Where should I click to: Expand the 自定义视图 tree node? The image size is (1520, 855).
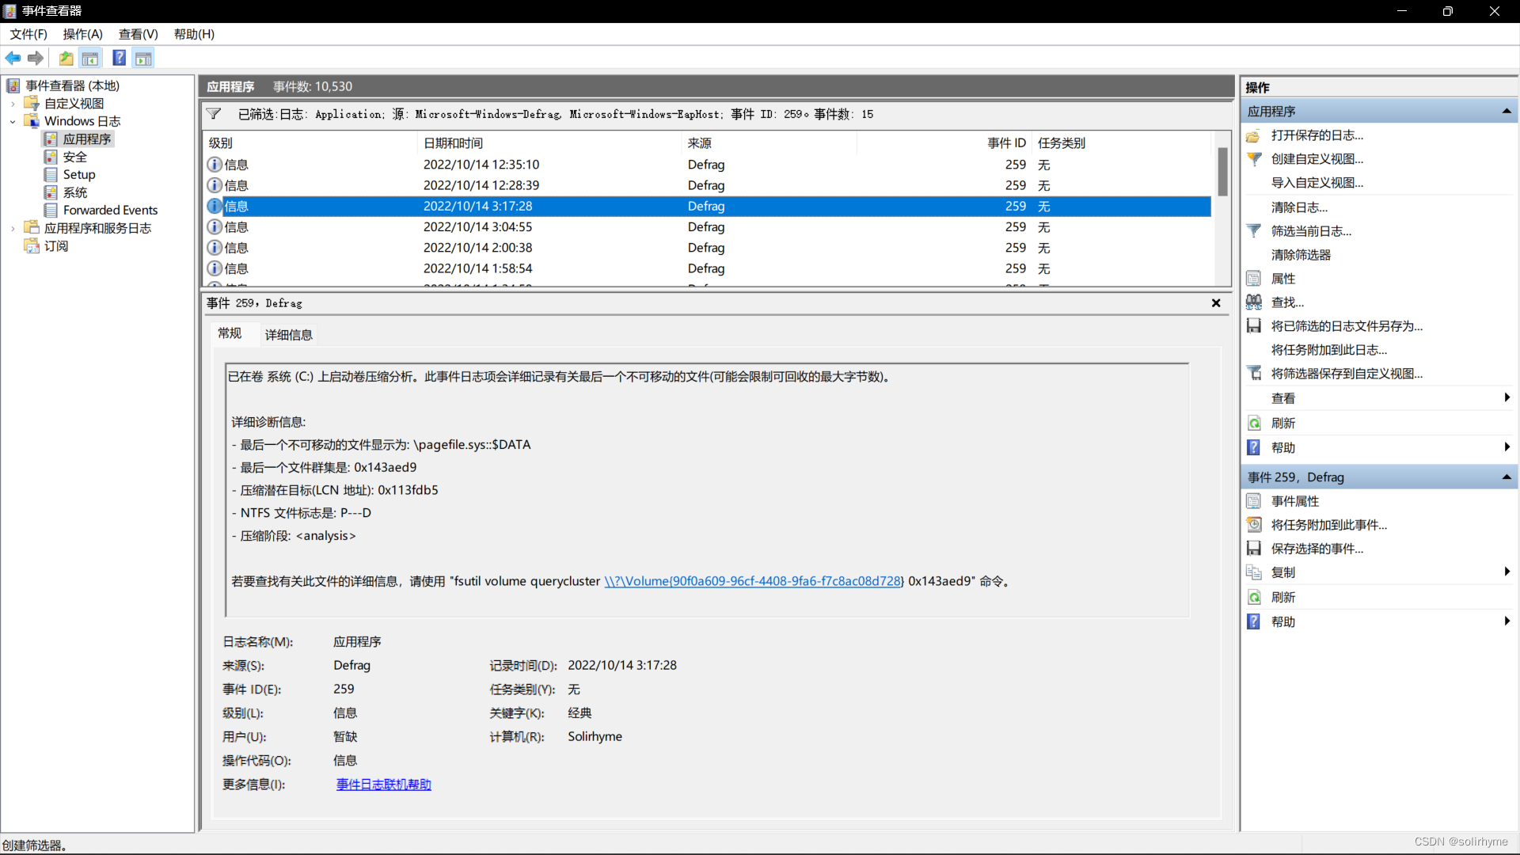pos(13,104)
